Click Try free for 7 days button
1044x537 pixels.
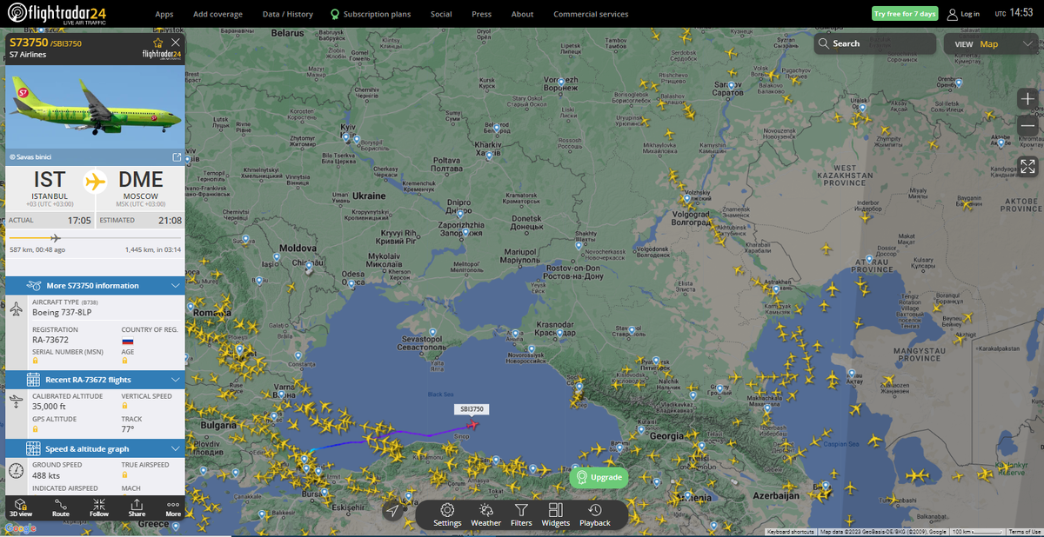point(905,14)
